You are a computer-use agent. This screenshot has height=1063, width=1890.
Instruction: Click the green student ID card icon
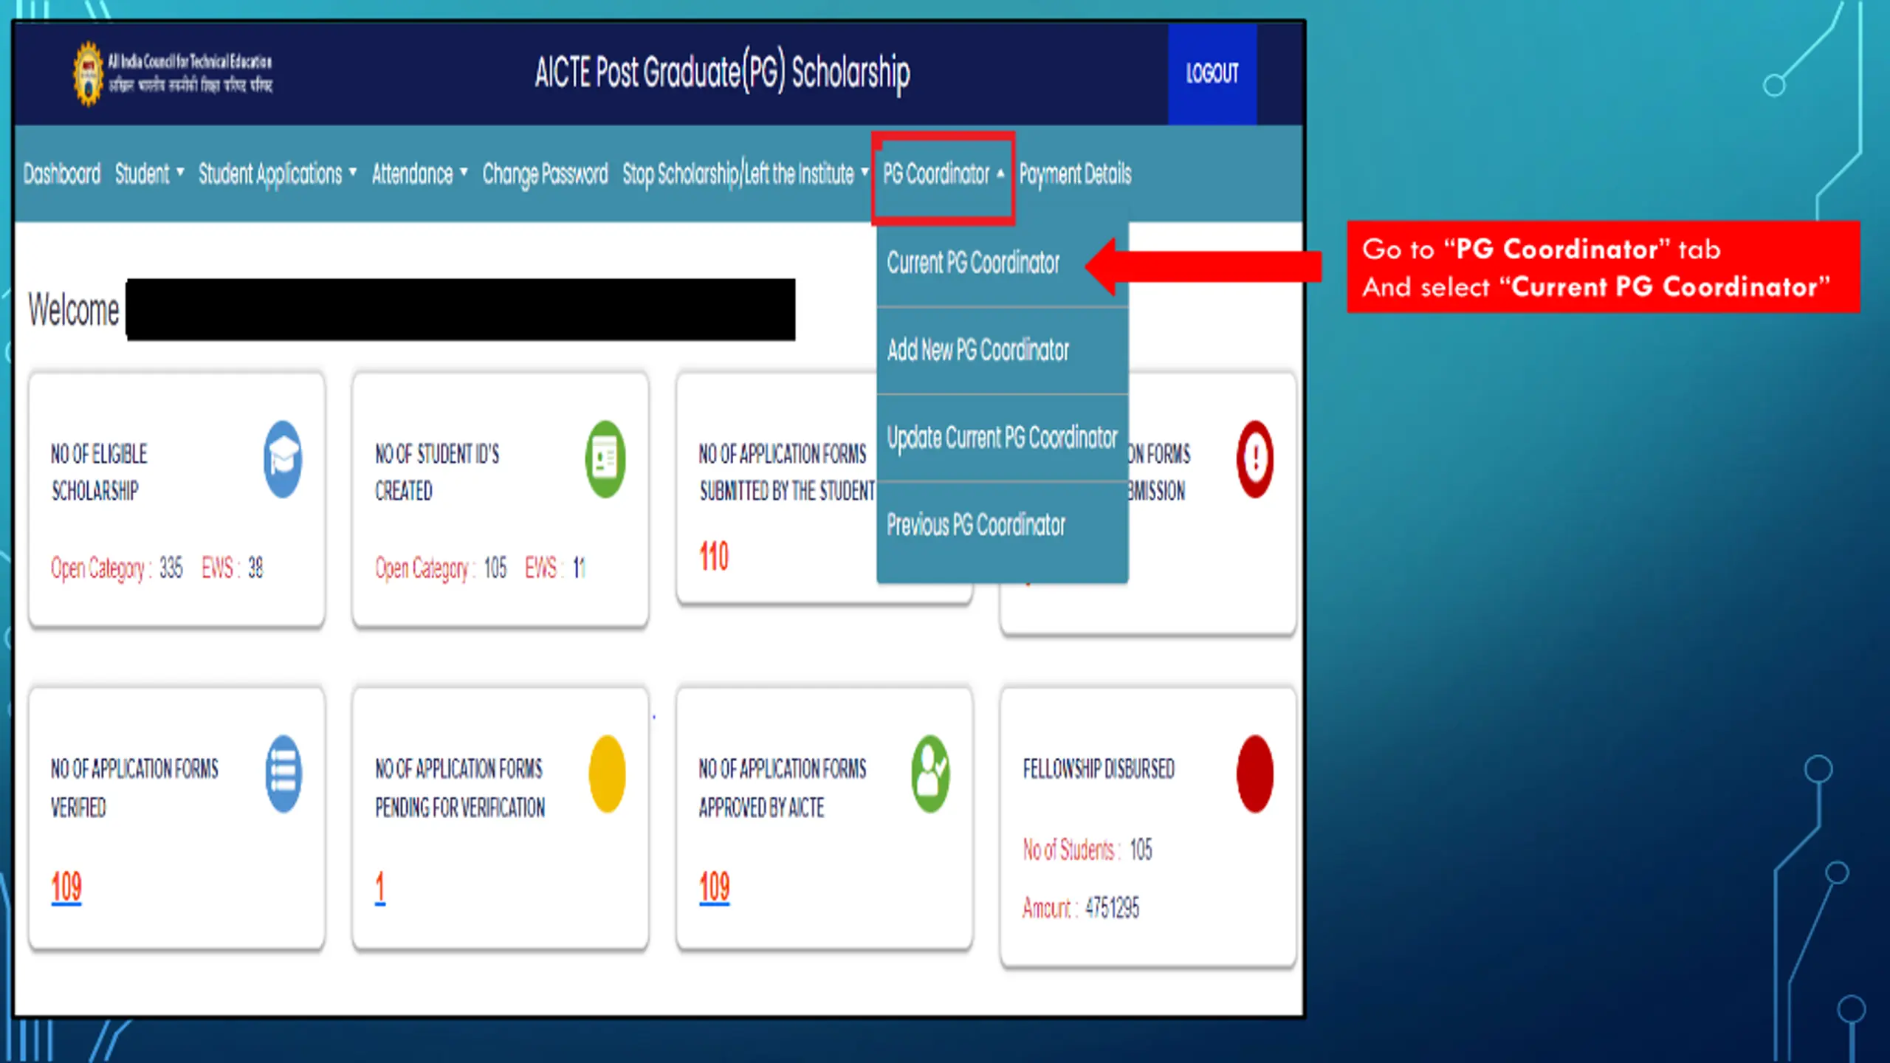605,459
